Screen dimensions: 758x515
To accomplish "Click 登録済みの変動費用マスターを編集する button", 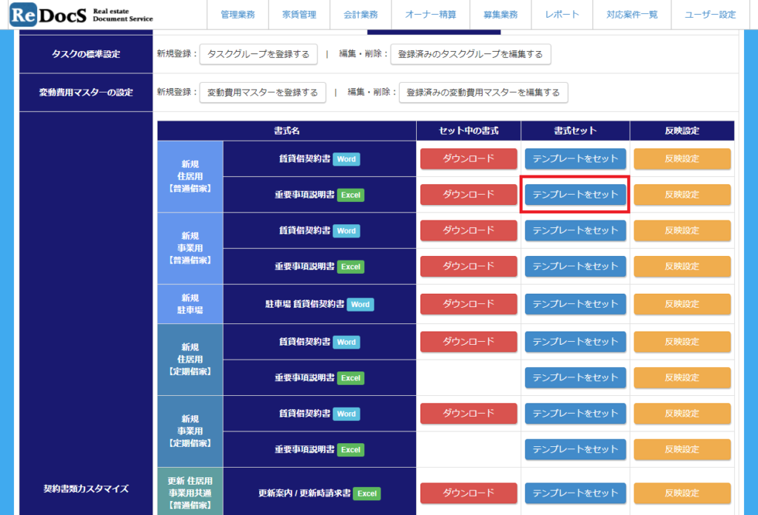I will [483, 92].
